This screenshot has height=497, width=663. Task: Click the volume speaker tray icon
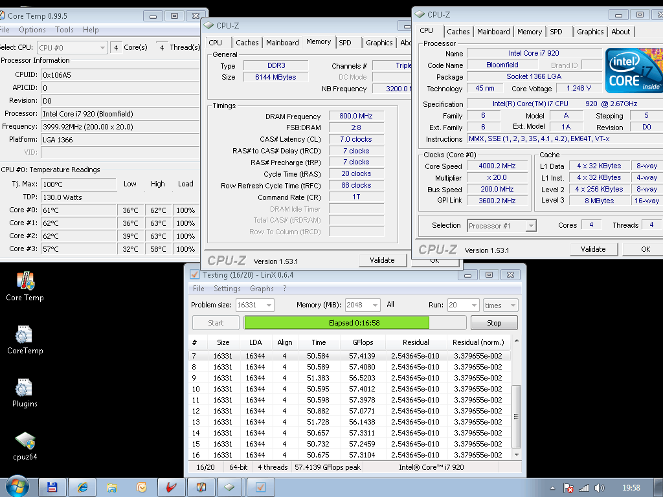pos(599,487)
